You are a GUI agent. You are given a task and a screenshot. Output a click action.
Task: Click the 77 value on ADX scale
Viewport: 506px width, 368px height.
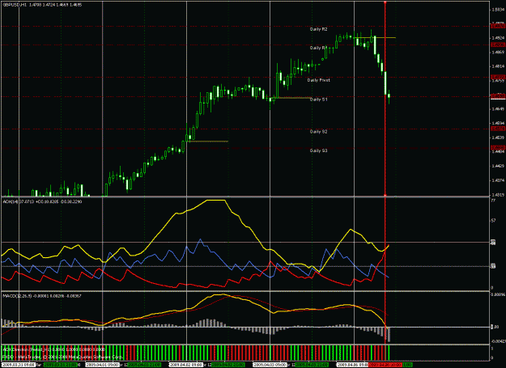493,201
